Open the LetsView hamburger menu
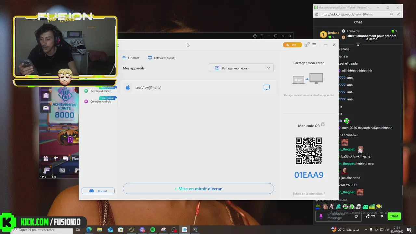The image size is (416, 234). [314, 45]
